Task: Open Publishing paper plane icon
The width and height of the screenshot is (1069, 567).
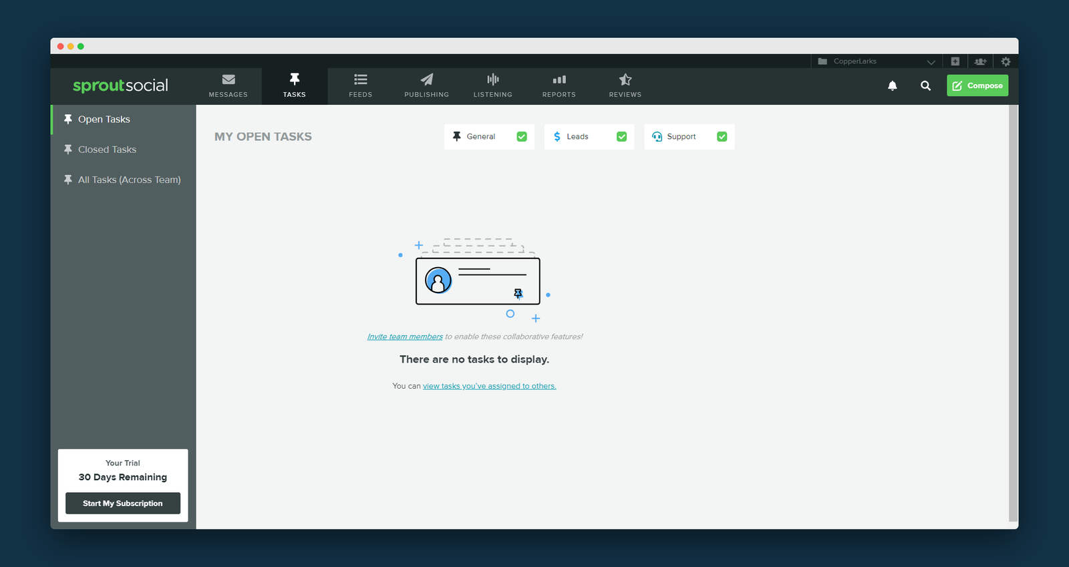Action: [x=426, y=79]
